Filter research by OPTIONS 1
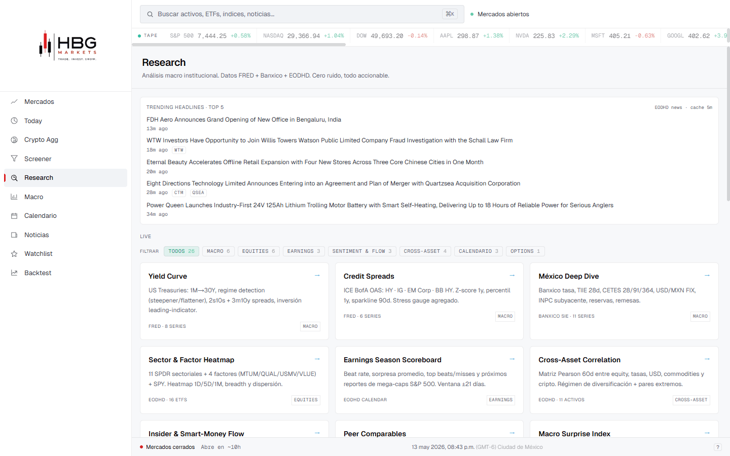 [x=525, y=251]
